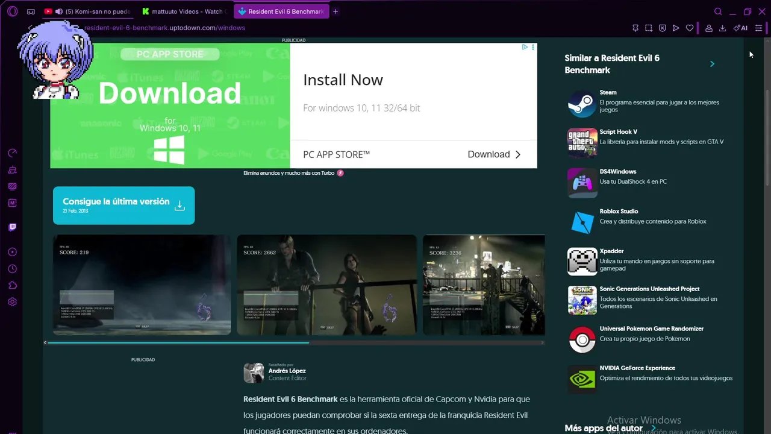The width and height of the screenshot is (771, 434).
Task: Open screenshot thumbnail with SCORE 3236
Action: pos(484,285)
